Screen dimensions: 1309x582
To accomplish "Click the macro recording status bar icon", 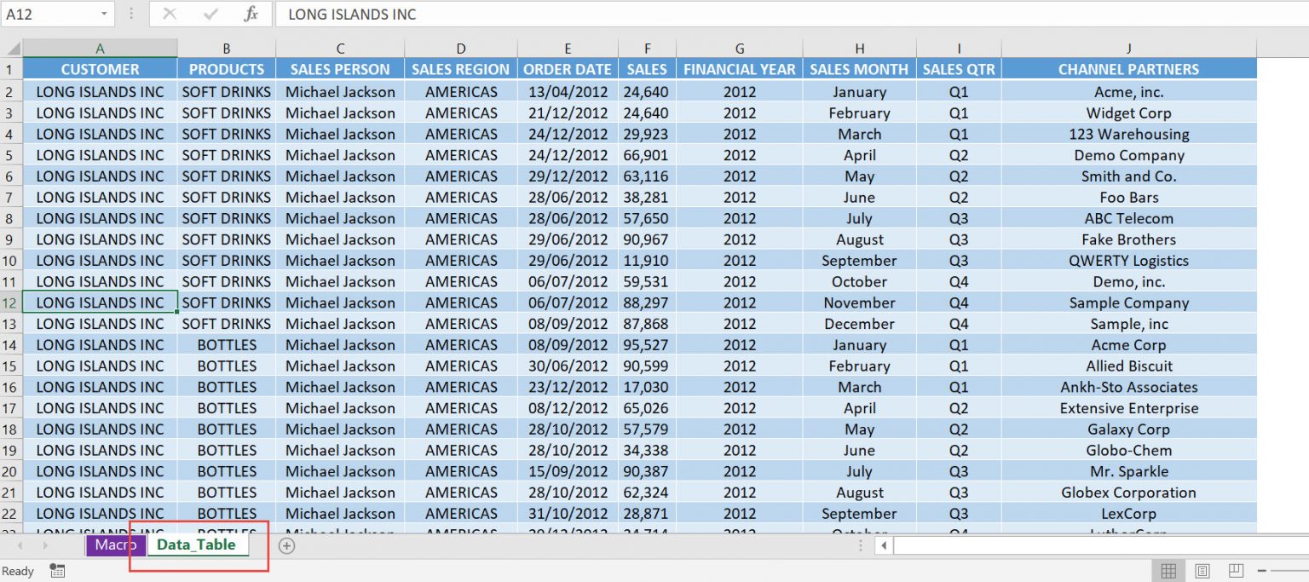I will point(57,571).
